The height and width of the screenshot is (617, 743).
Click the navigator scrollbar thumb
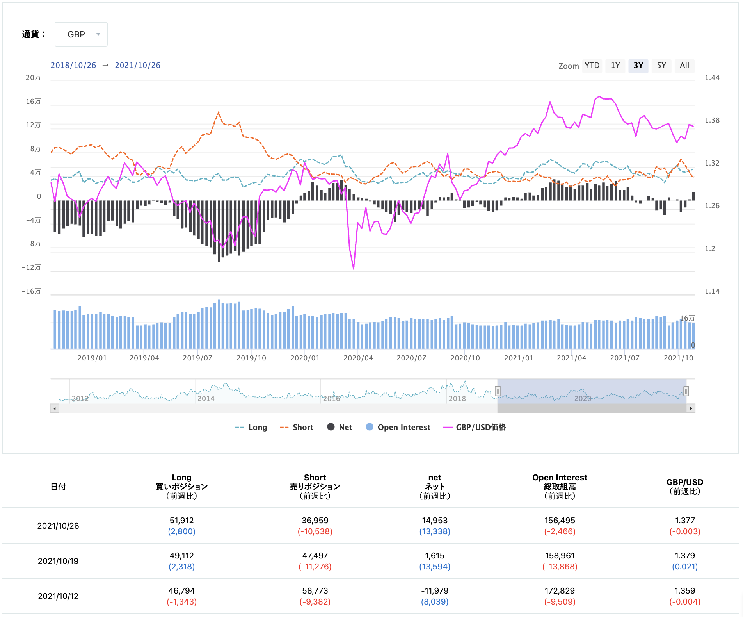tap(592, 408)
